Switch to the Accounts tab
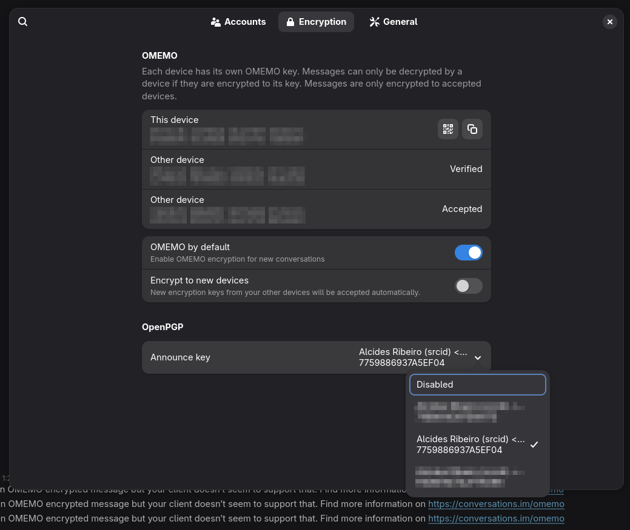The height and width of the screenshot is (530, 630). pos(238,22)
